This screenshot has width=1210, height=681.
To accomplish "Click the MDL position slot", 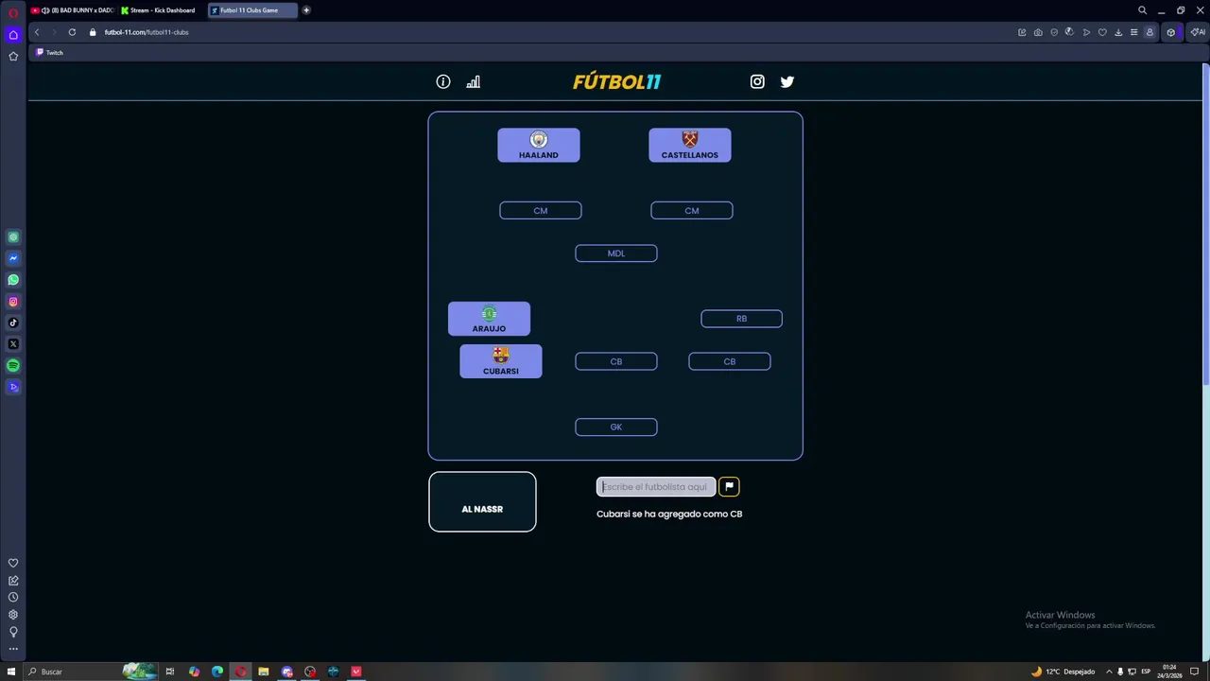I will [616, 253].
